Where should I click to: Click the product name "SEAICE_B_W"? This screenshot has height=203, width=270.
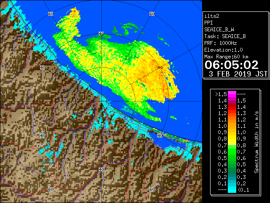point(219,30)
